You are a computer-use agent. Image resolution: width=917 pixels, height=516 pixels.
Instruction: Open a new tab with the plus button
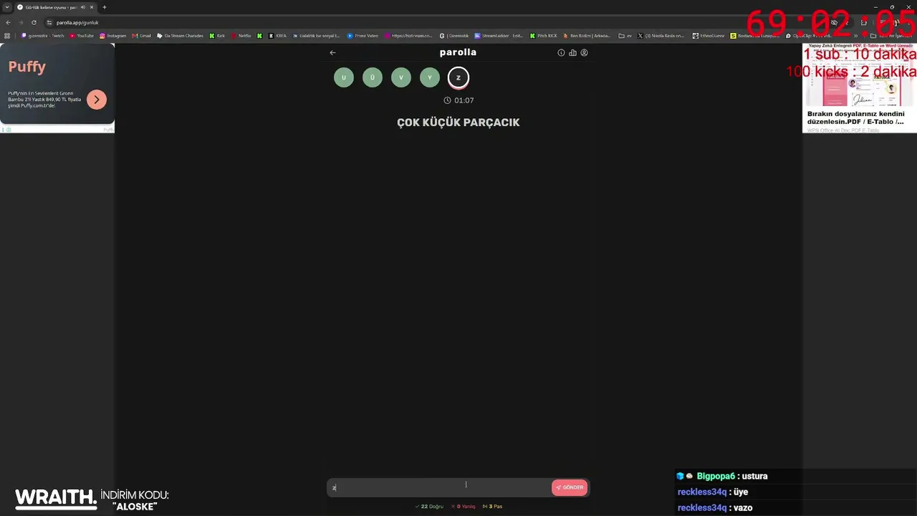[105, 7]
